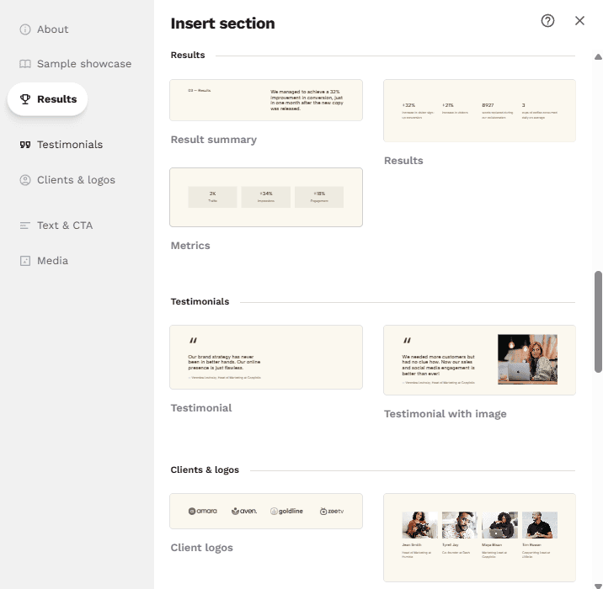603x589 pixels.
Task: Insert the Result summary section template
Action: tap(266, 100)
